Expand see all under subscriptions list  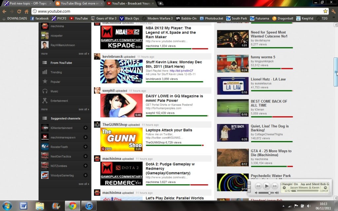click(x=84, y=54)
